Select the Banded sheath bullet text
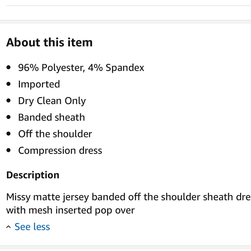251x251 pixels. [x=51, y=117]
